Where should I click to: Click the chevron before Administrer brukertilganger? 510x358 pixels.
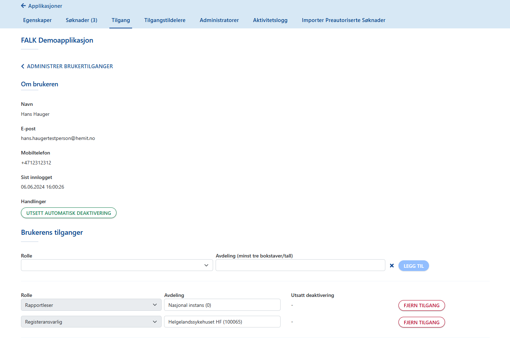pyautogui.click(x=23, y=66)
